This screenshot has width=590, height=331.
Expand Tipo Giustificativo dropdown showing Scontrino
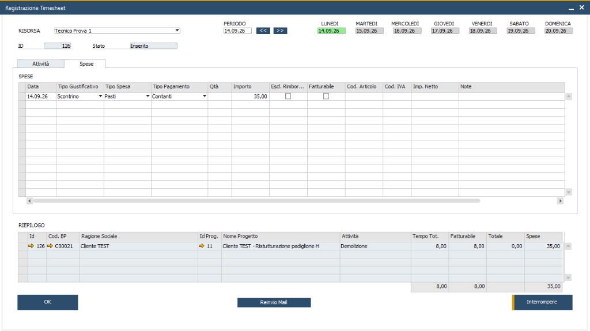pyautogui.click(x=100, y=96)
